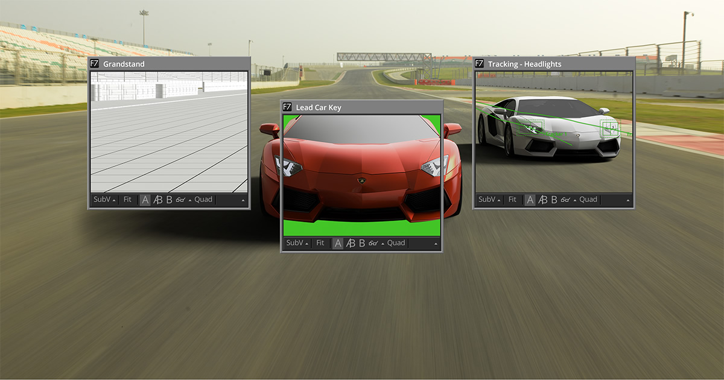Enable A/B split view in Tracking - Headlights viewer
The image size is (724, 380).
pyautogui.click(x=542, y=200)
